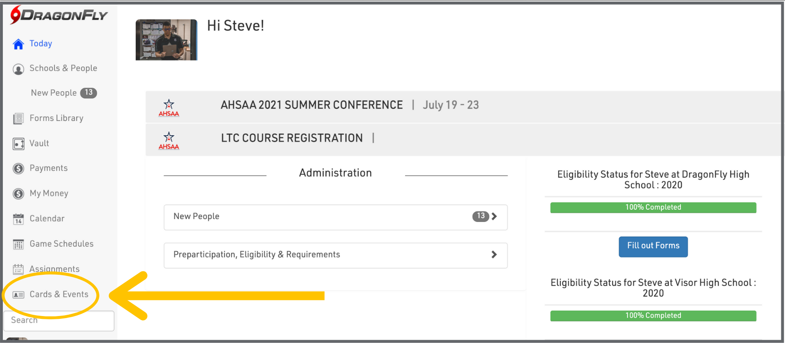Click the Payments dollar icon

tap(18, 168)
